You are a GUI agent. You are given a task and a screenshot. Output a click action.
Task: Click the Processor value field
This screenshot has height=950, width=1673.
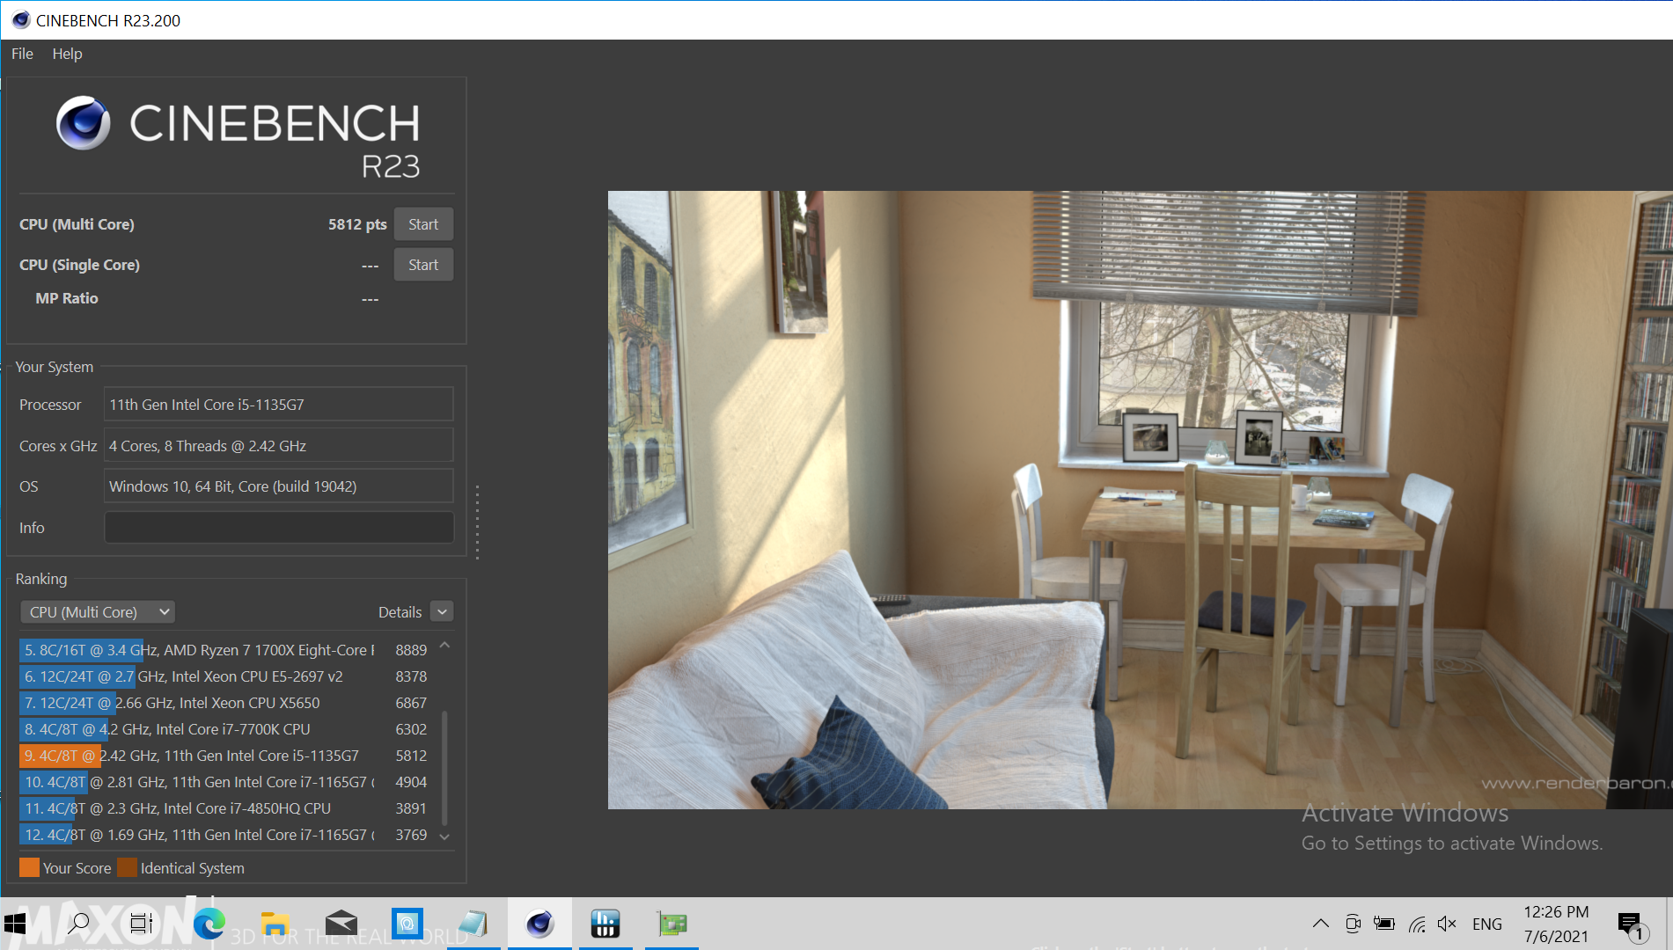(x=279, y=405)
